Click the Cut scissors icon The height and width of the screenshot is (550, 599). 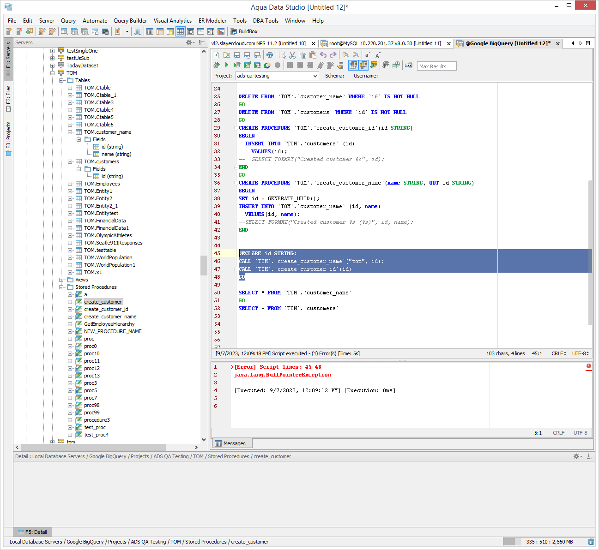pyautogui.click(x=292, y=55)
